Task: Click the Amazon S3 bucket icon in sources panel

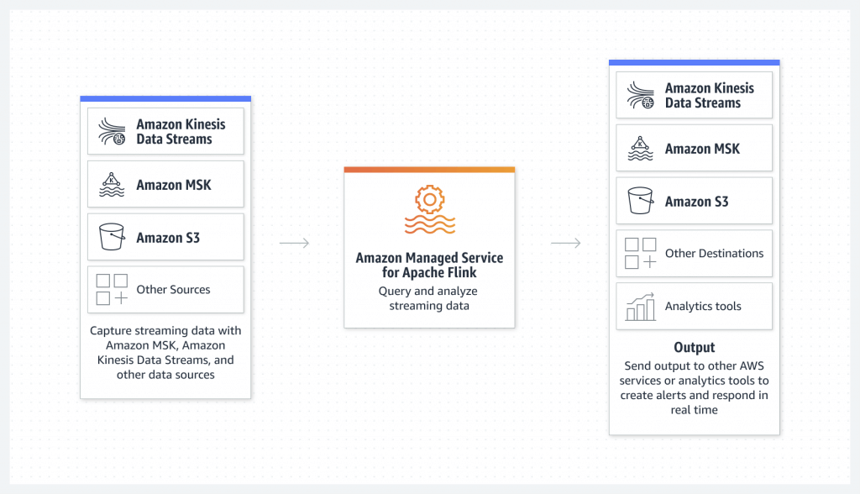Action: click(112, 237)
